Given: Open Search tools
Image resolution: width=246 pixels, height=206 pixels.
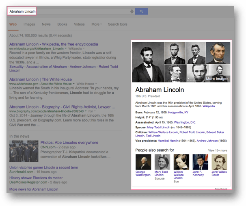Looking at the screenshot, I should (117, 24).
